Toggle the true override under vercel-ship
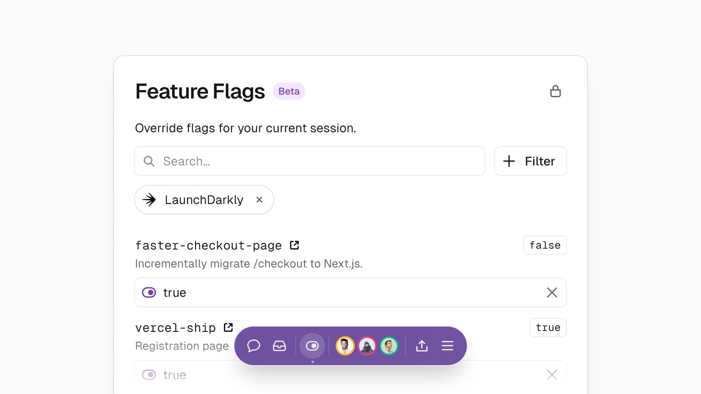701x394 pixels. (149, 375)
